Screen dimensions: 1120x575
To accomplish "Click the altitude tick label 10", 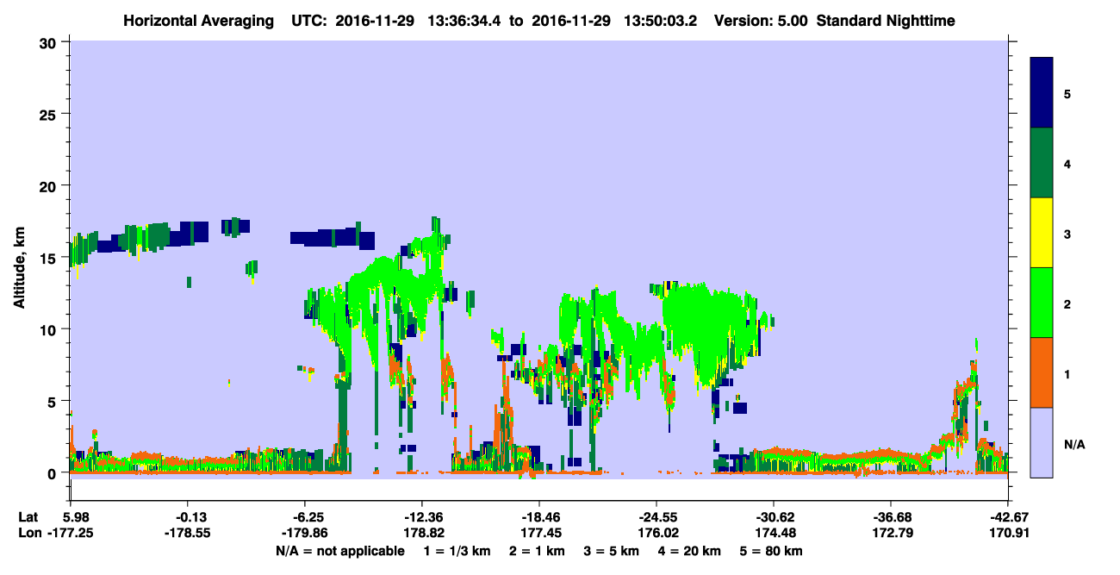I will tap(50, 329).
